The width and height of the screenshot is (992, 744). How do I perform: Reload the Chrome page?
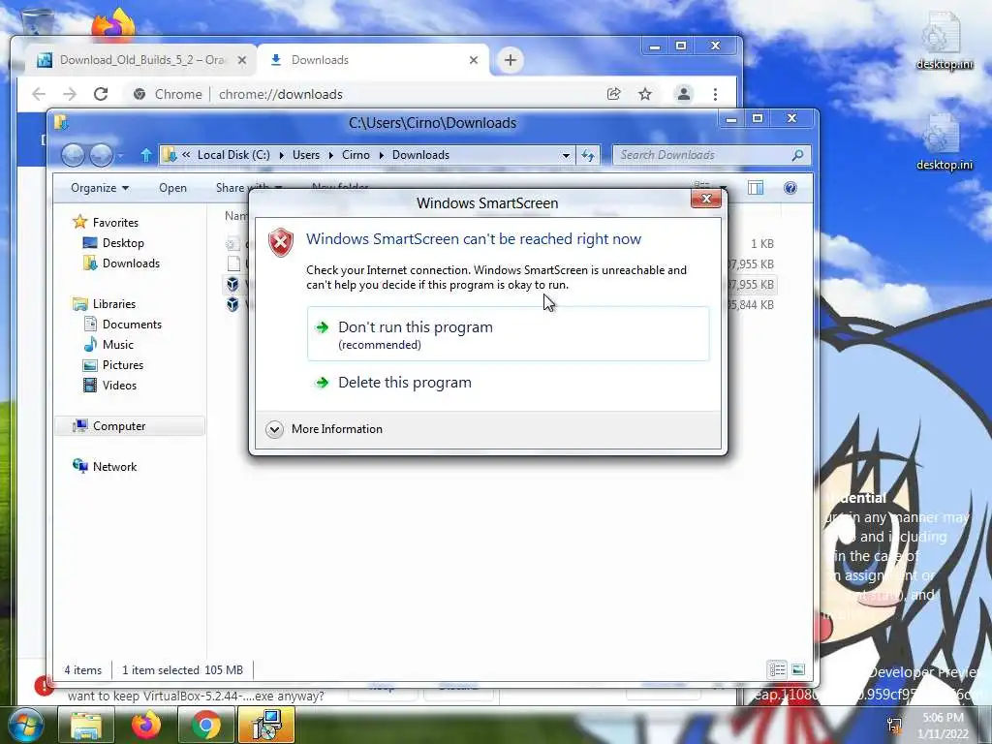coord(101,94)
